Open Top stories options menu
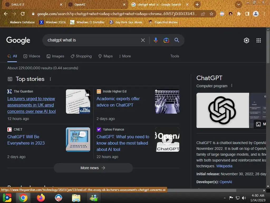The width and height of the screenshot is (270, 203). [x=50, y=79]
